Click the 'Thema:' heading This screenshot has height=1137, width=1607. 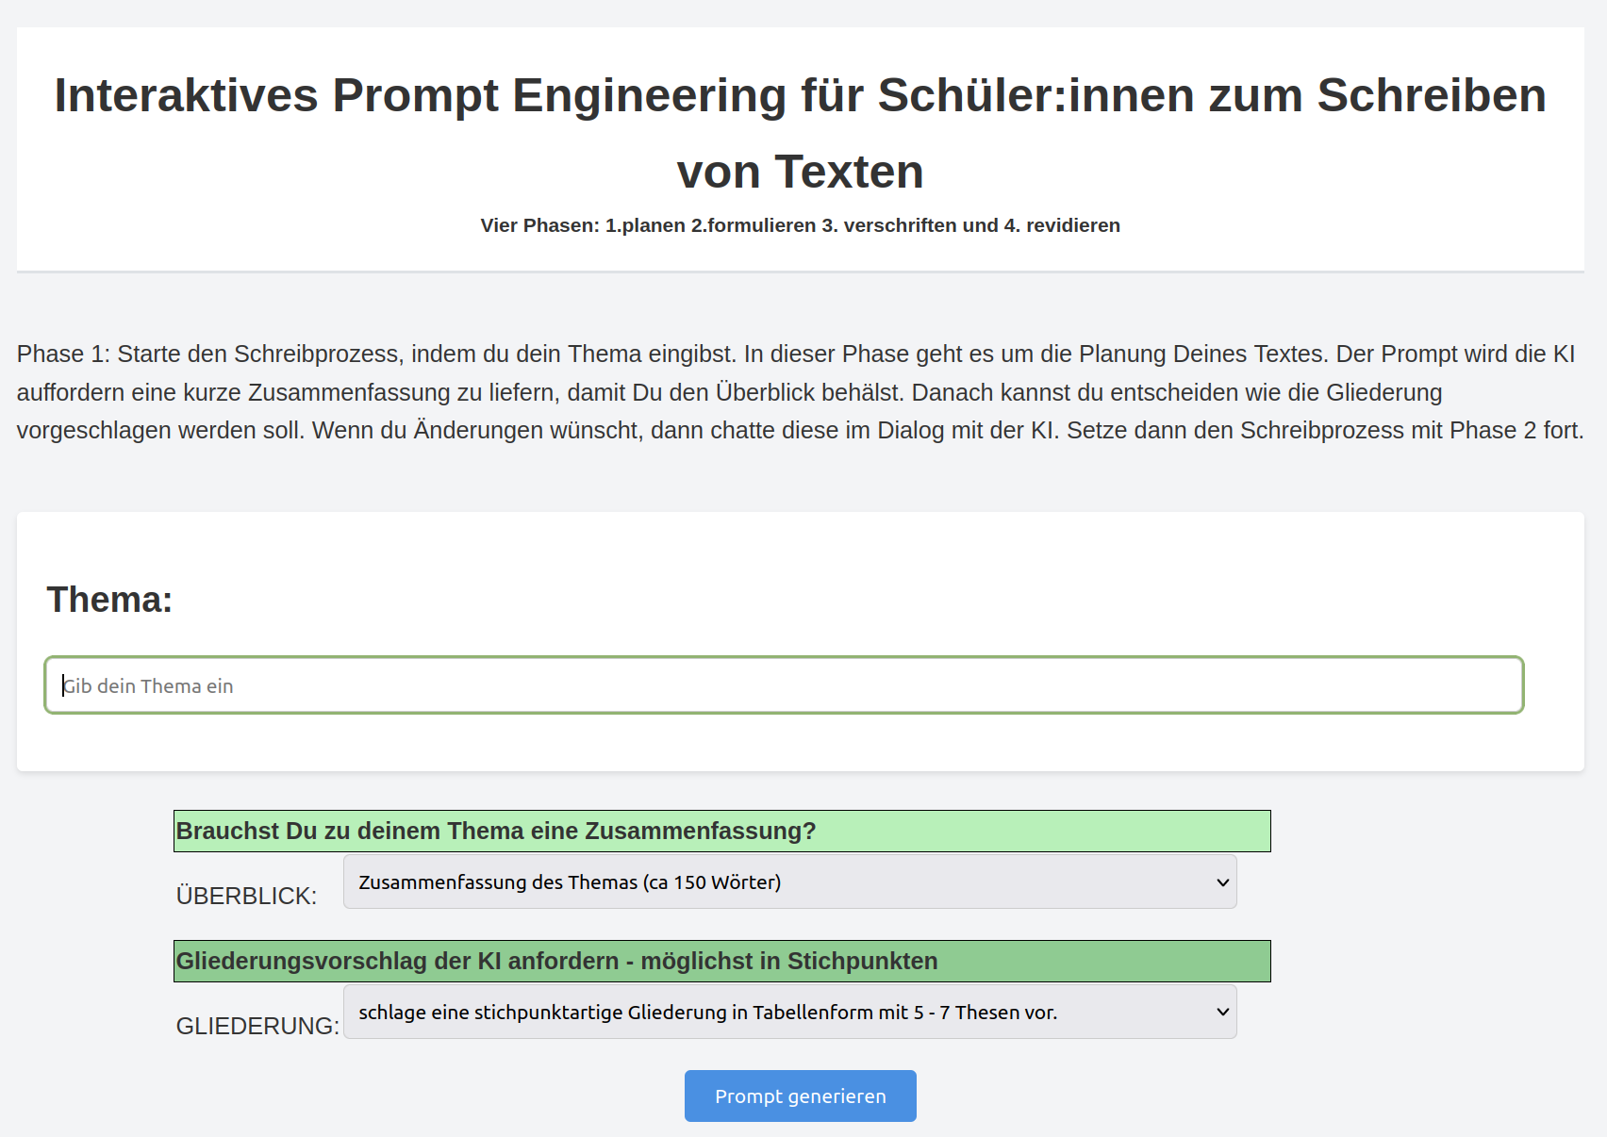tap(109, 600)
